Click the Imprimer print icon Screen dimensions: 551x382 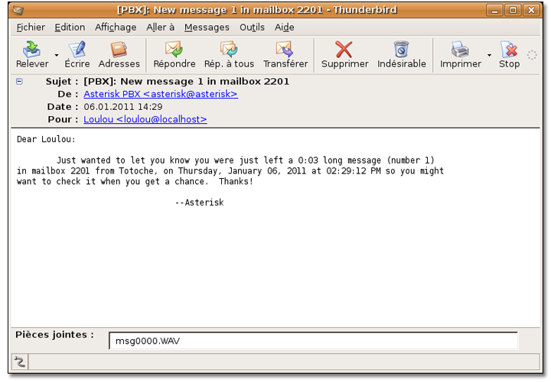460,50
